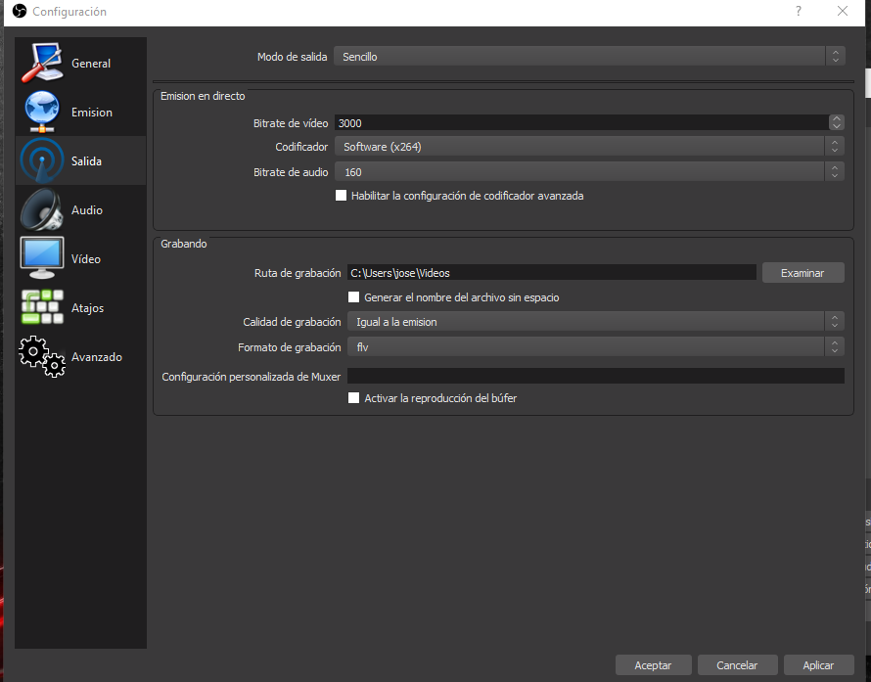This screenshot has width=871, height=682.
Task: Open Audio settings via speaker icon
Action: coord(42,209)
